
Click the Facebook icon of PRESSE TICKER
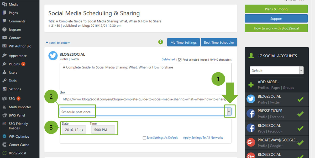[x=251, y=114]
